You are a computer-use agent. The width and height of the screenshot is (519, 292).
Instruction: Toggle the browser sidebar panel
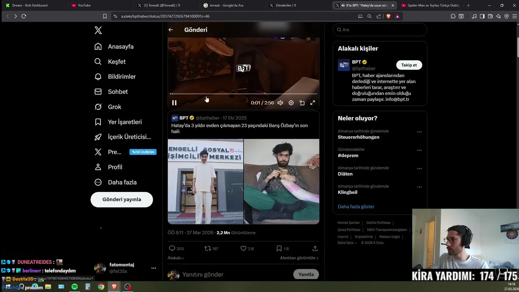482,16
